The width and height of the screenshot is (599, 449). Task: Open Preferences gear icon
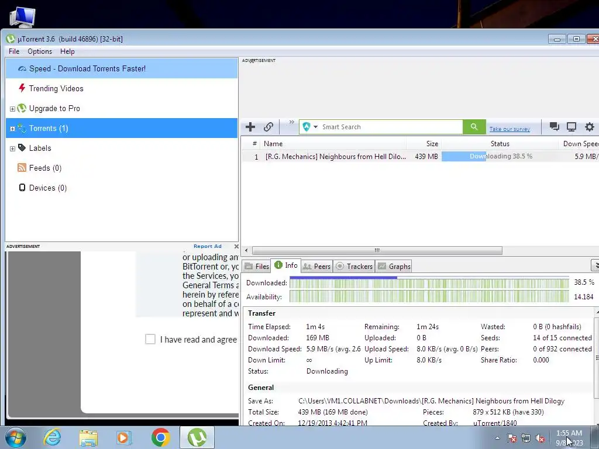point(590,127)
